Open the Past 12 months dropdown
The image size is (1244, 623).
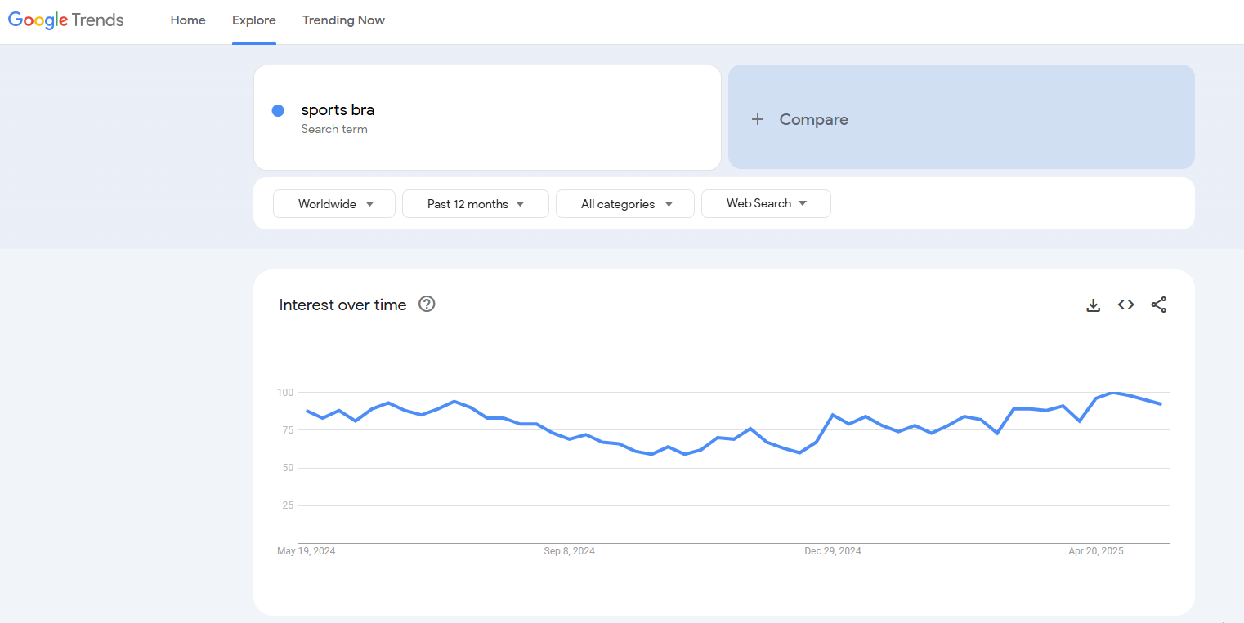click(x=476, y=204)
